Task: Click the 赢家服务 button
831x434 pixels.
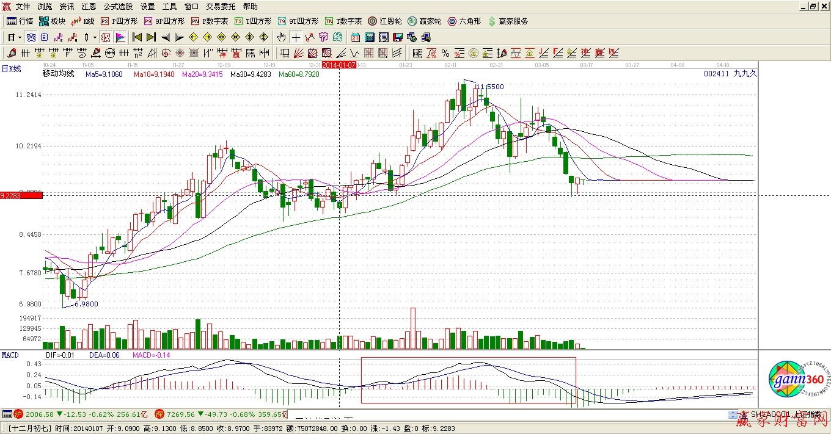Action: point(507,21)
